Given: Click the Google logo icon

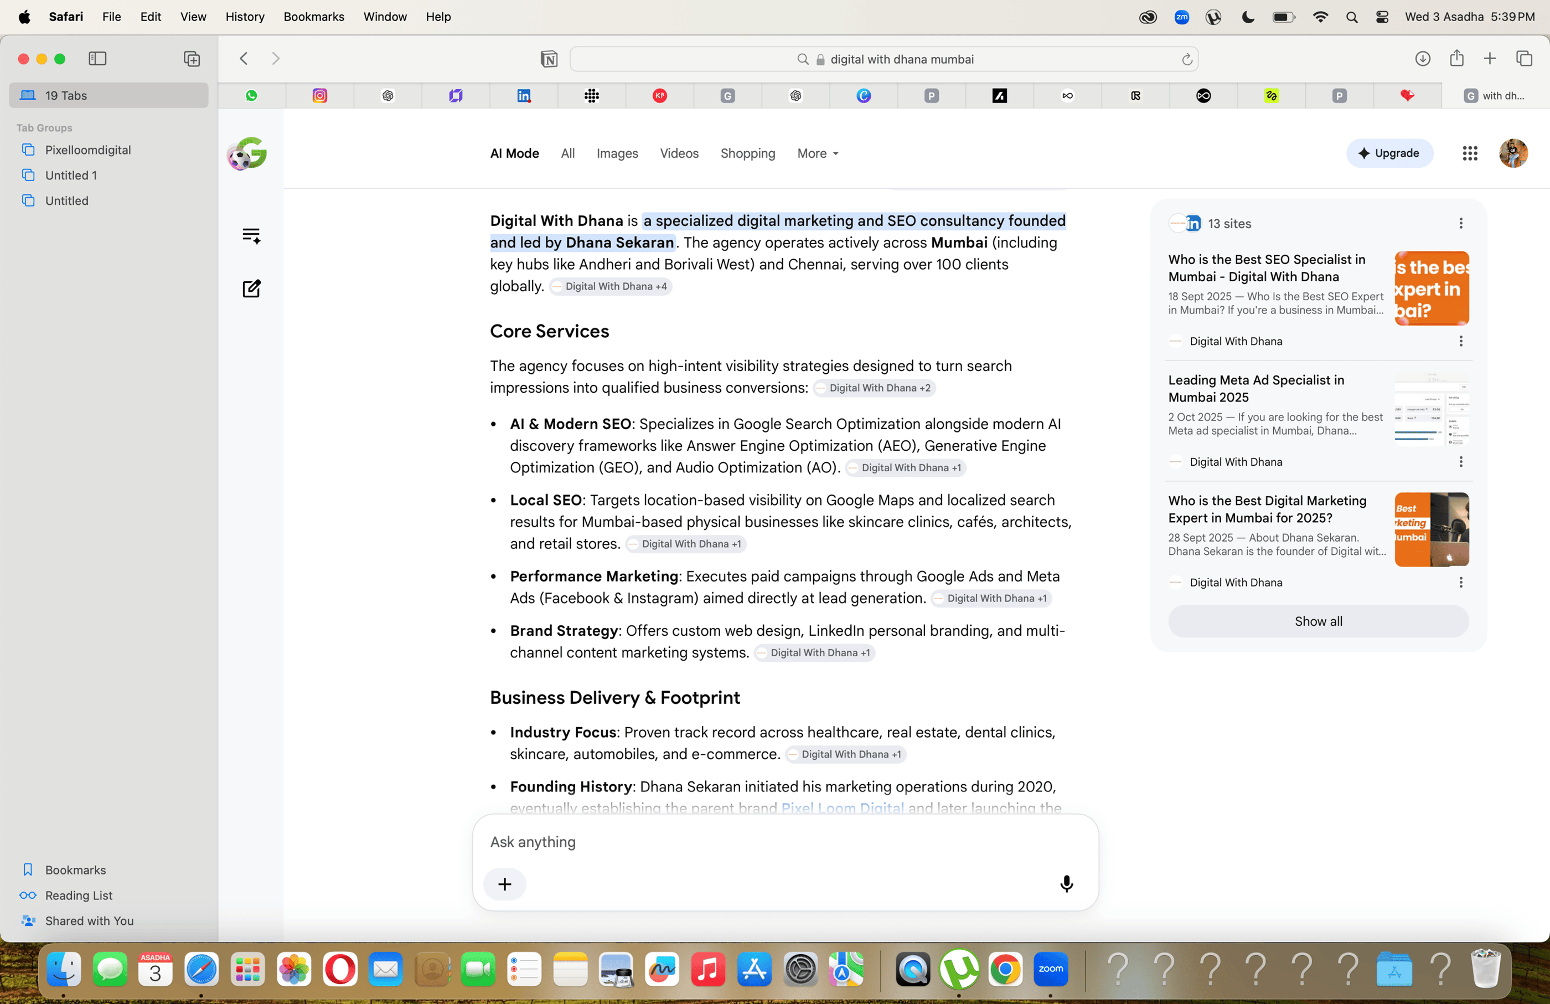Looking at the screenshot, I should pos(247,154).
